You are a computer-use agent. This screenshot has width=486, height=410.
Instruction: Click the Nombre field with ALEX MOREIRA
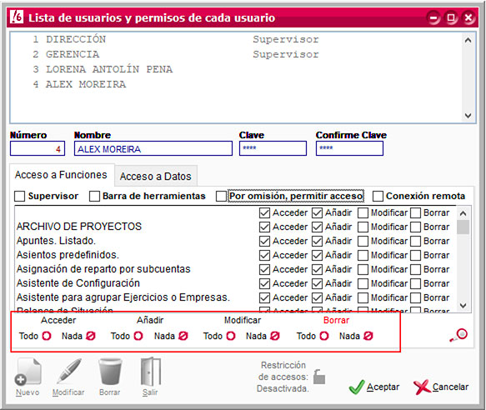pyautogui.click(x=153, y=148)
